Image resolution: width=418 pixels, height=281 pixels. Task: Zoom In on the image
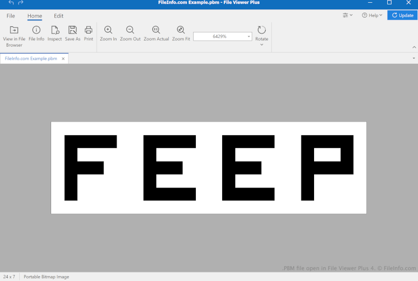click(108, 30)
